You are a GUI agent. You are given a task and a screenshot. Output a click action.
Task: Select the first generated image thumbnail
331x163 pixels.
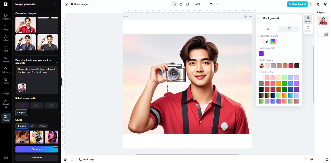pyautogui.click(x=26, y=25)
